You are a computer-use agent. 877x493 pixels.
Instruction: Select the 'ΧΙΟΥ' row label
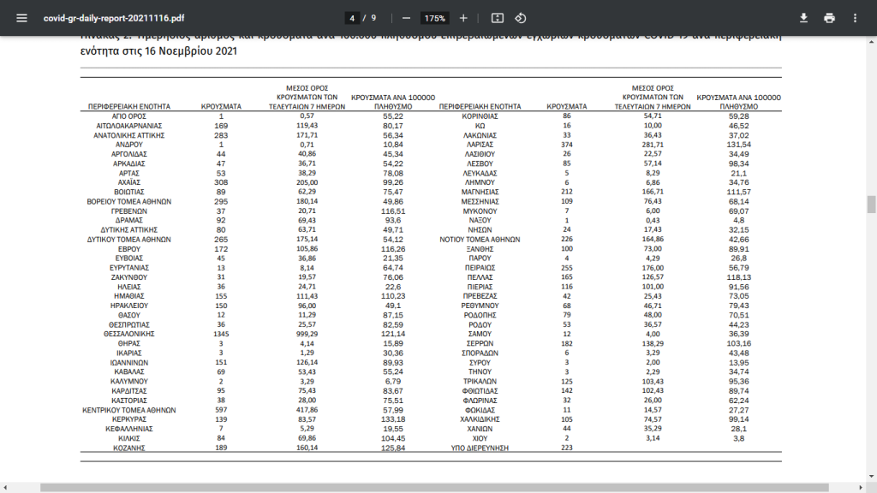[x=480, y=438]
